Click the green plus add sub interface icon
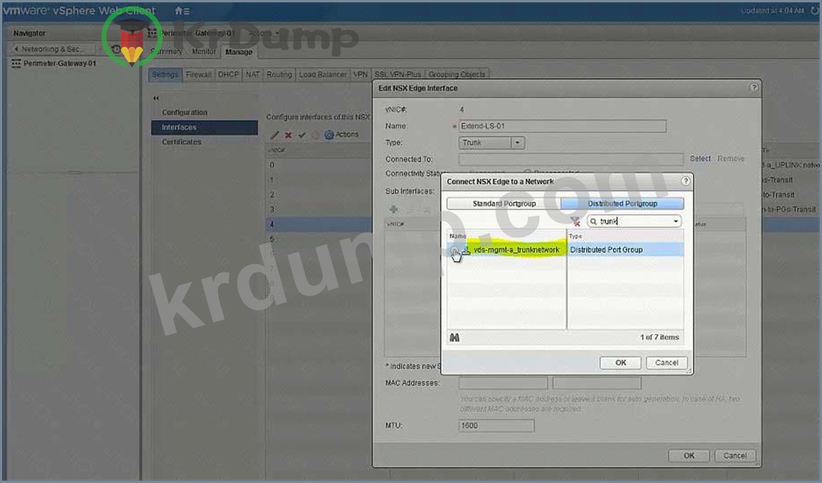The height and width of the screenshot is (483, 822). click(x=393, y=209)
